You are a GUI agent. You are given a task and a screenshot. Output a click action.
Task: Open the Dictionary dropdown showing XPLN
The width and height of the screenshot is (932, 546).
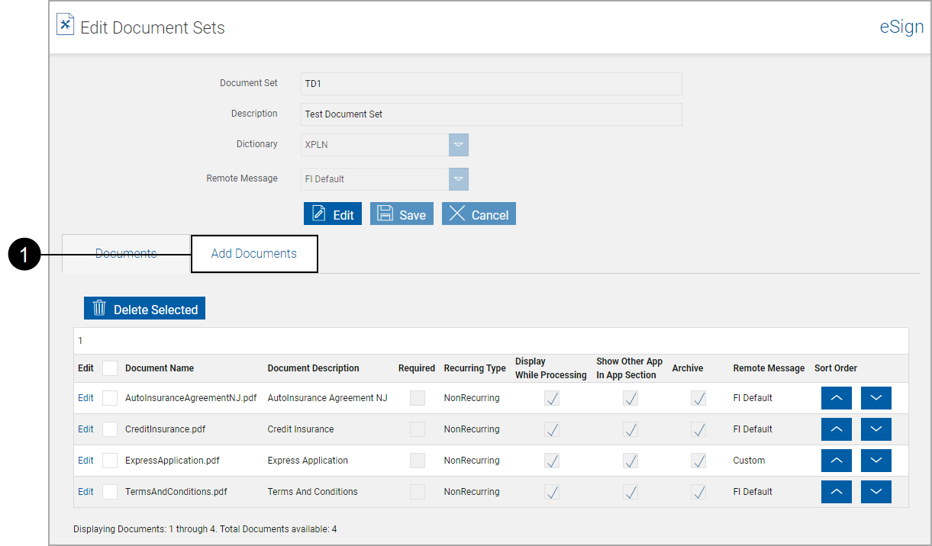[x=459, y=144]
